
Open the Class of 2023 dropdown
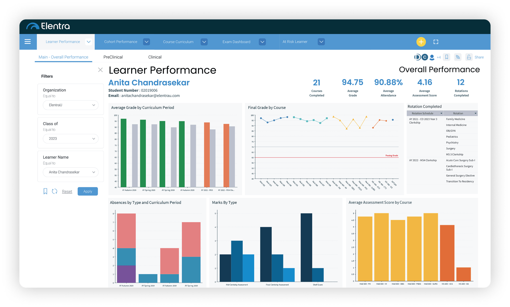pyautogui.click(x=71, y=139)
